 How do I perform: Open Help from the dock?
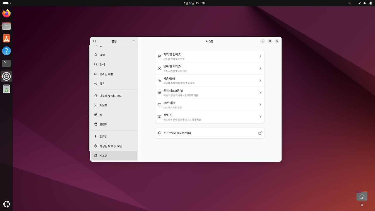click(6, 51)
